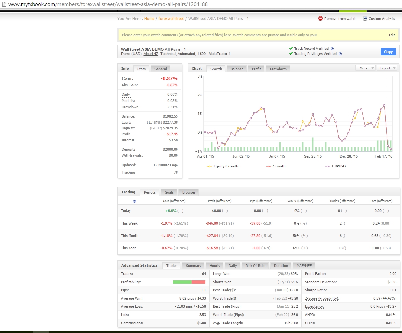
Task: Open the Risk Of Ruin tab
Action: [255, 266]
